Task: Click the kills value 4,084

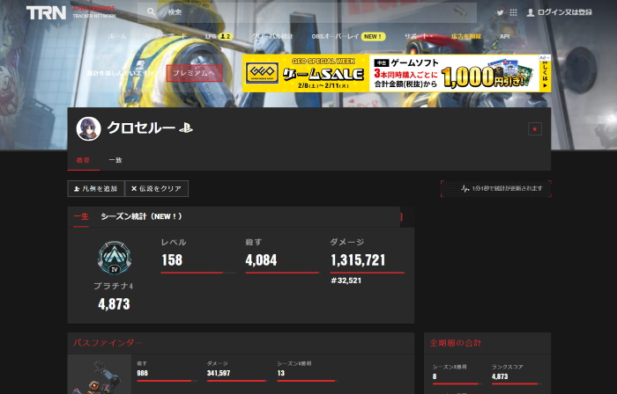Action: point(261,260)
